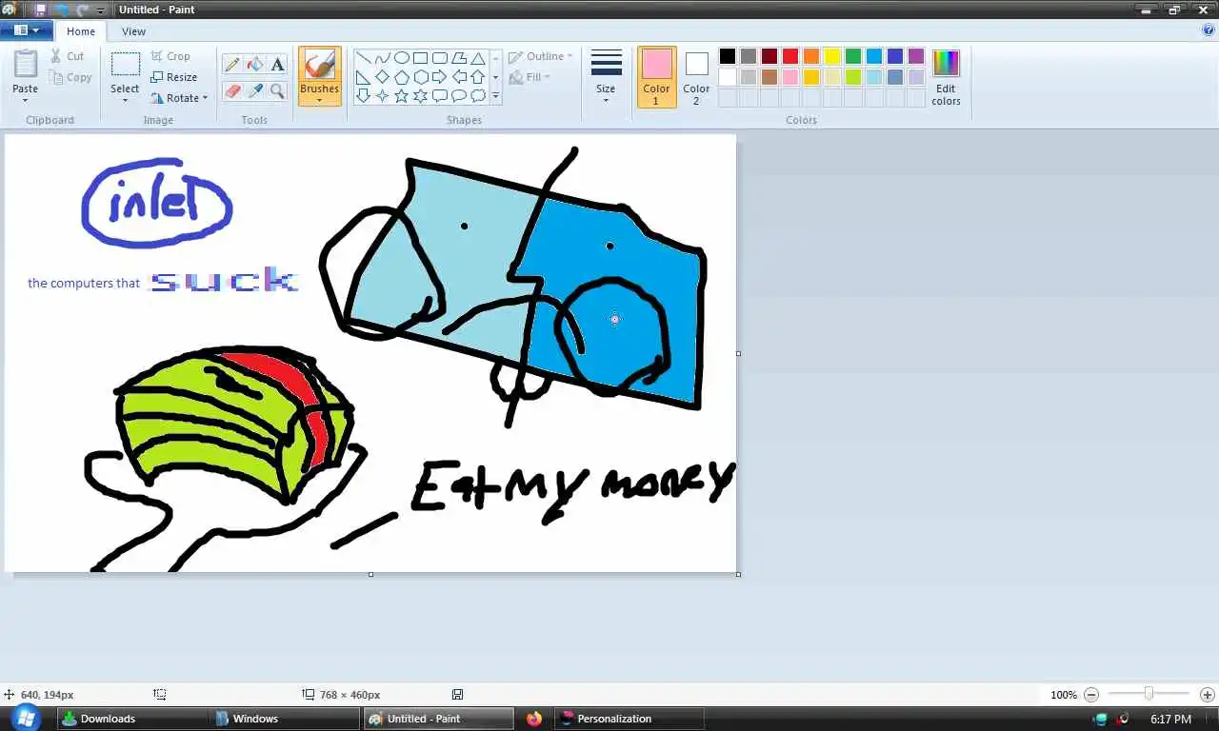The width and height of the screenshot is (1219, 731).
Task: Open the Windows Start button
Action: (x=25, y=718)
